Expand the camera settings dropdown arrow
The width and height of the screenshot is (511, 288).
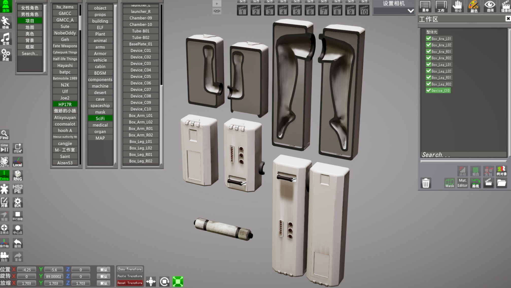pyautogui.click(x=411, y=11)
